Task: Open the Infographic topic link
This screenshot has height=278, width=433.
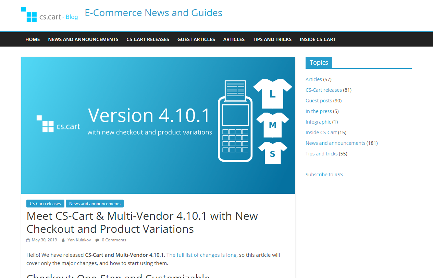Action: [318, 122]
